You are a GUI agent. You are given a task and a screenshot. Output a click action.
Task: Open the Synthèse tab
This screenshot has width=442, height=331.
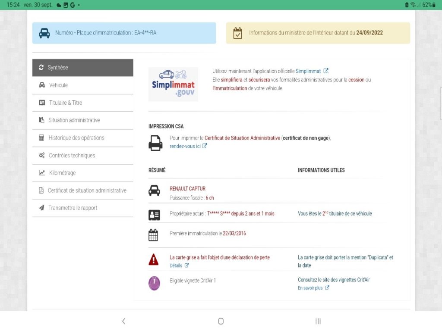pyautogui.click(x=83, y=68)
